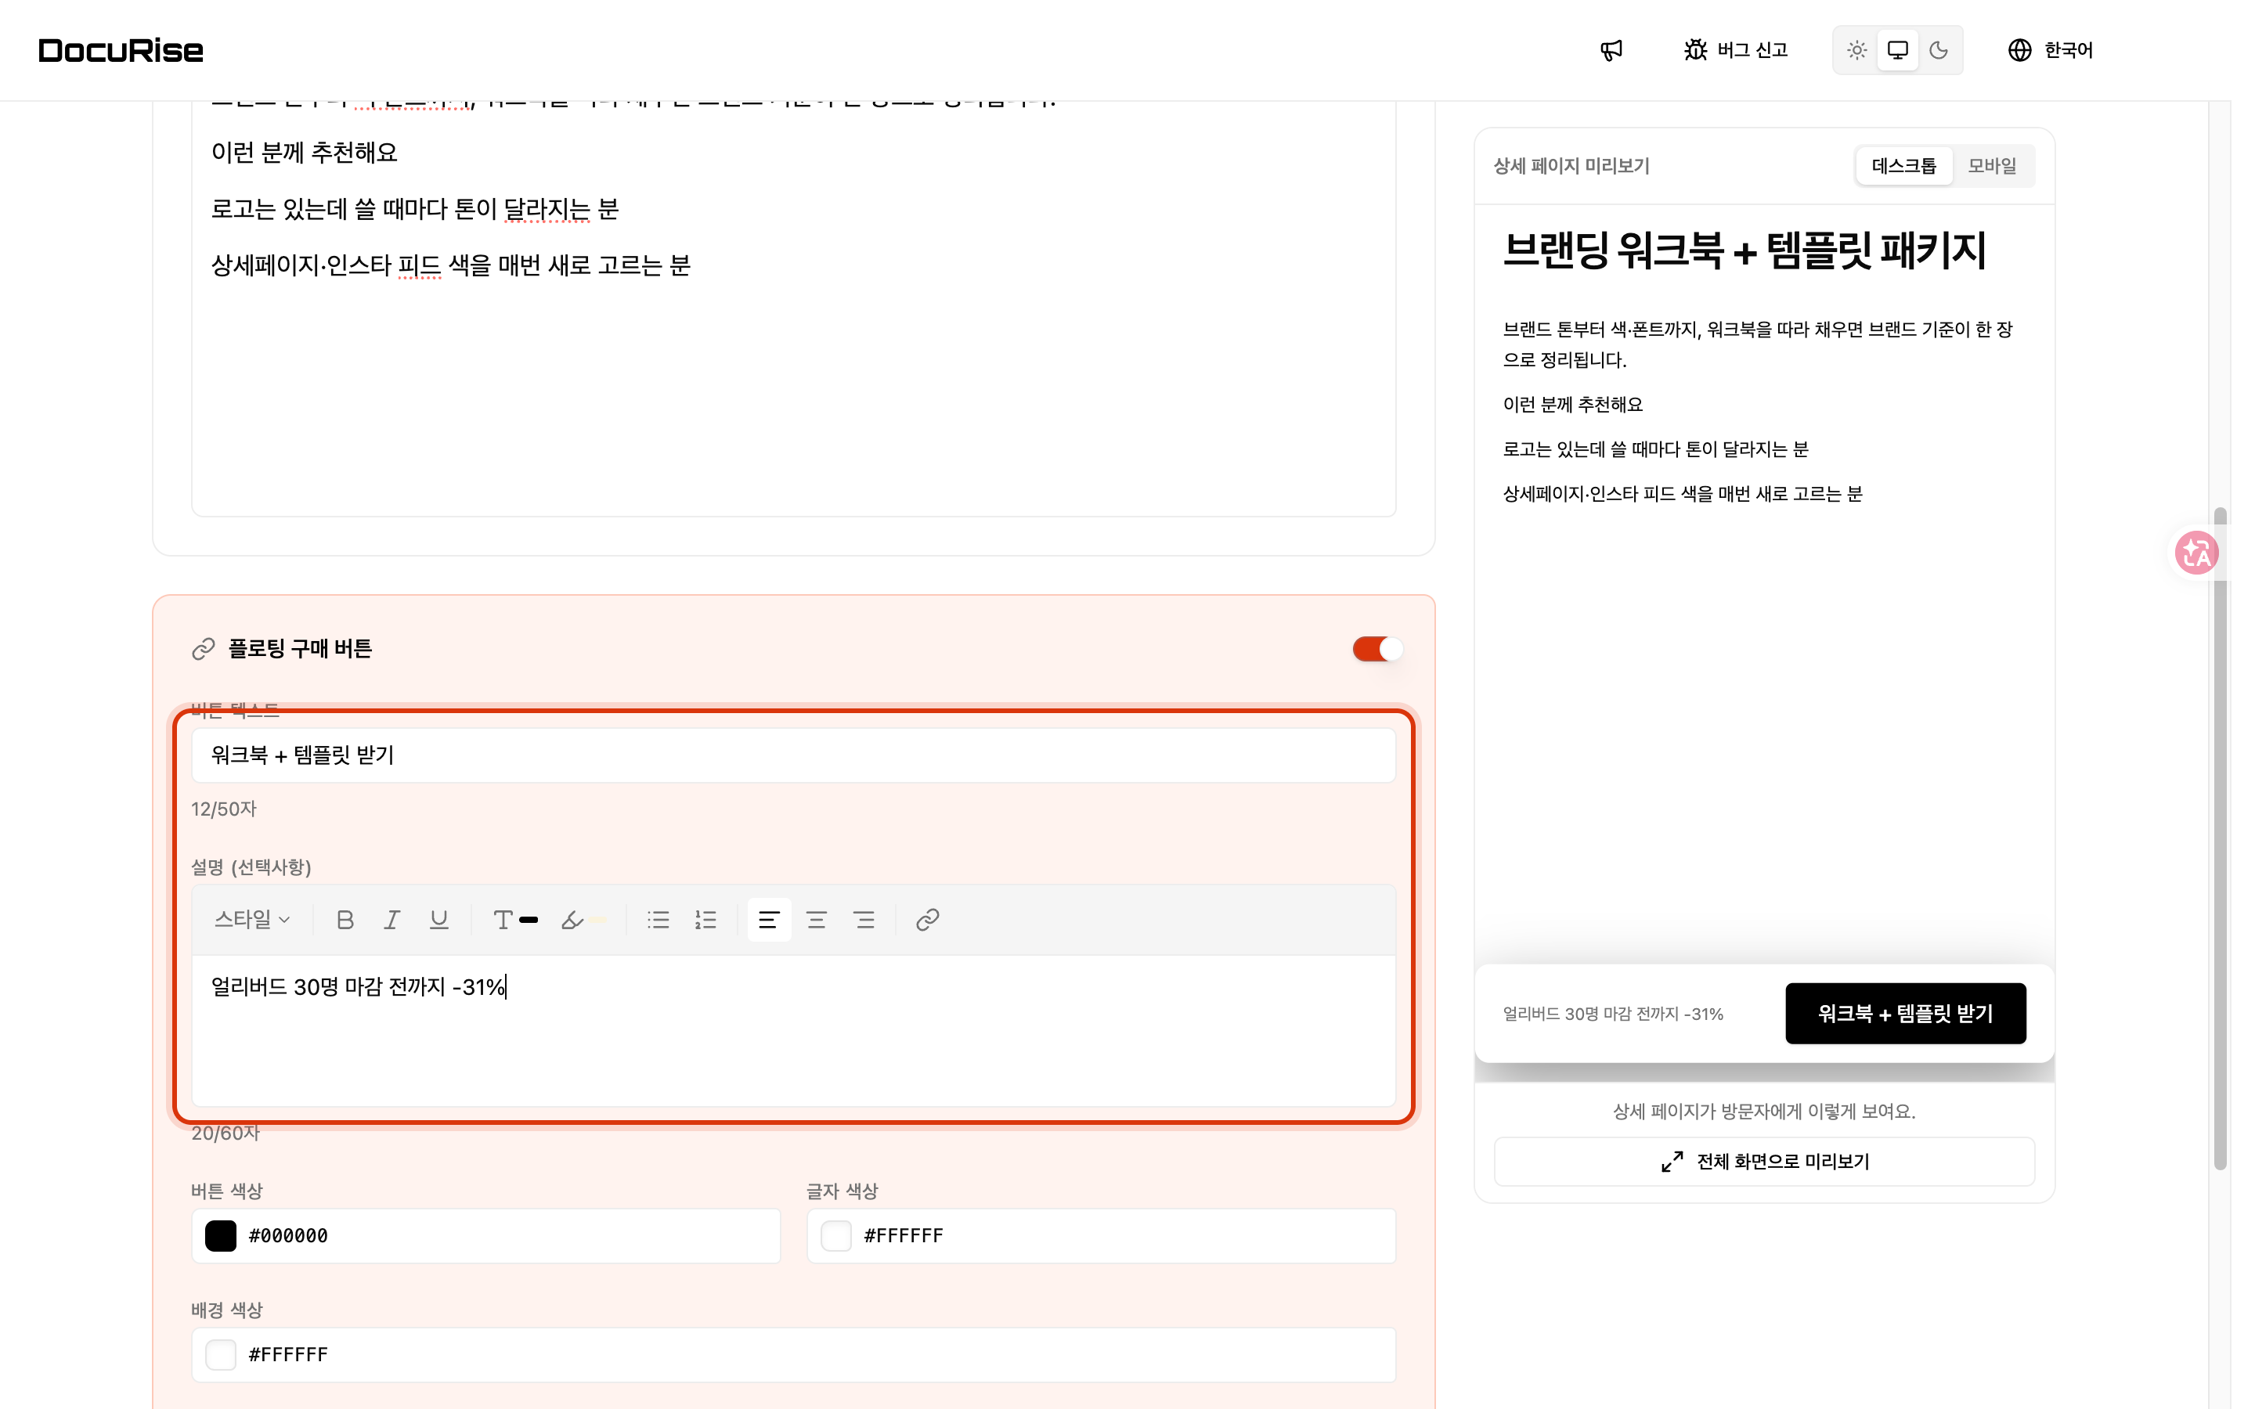2255x1409 pixels.
Task: Click the megaphone announcements icon
Action: (1611, 50)
